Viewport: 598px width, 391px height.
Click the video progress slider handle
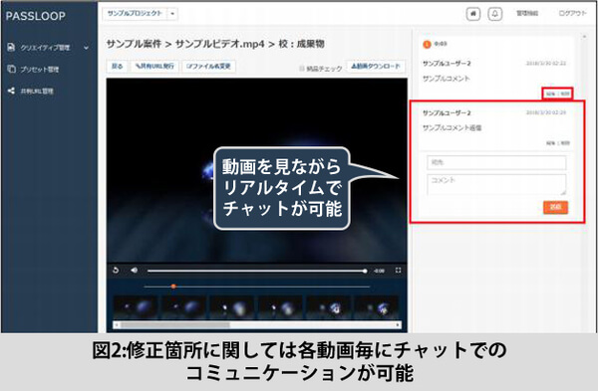click(x=365, y=271)
